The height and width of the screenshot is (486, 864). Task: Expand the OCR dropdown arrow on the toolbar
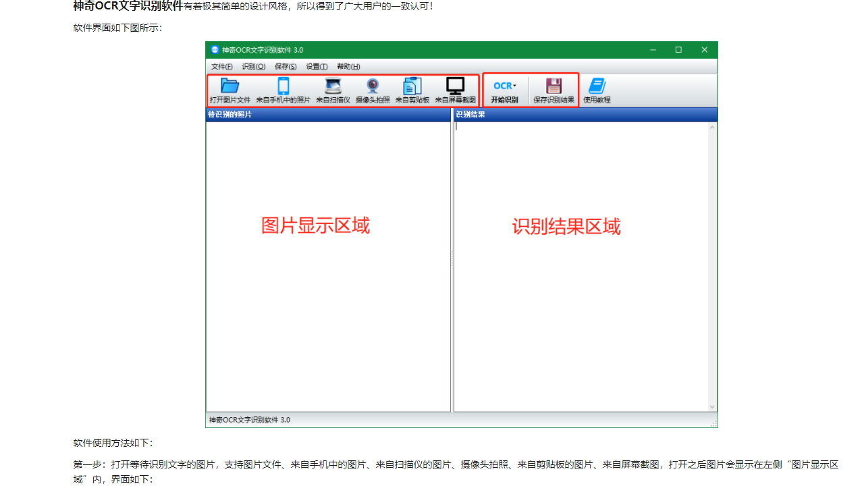pyautogui.click(x=514, y=85)
